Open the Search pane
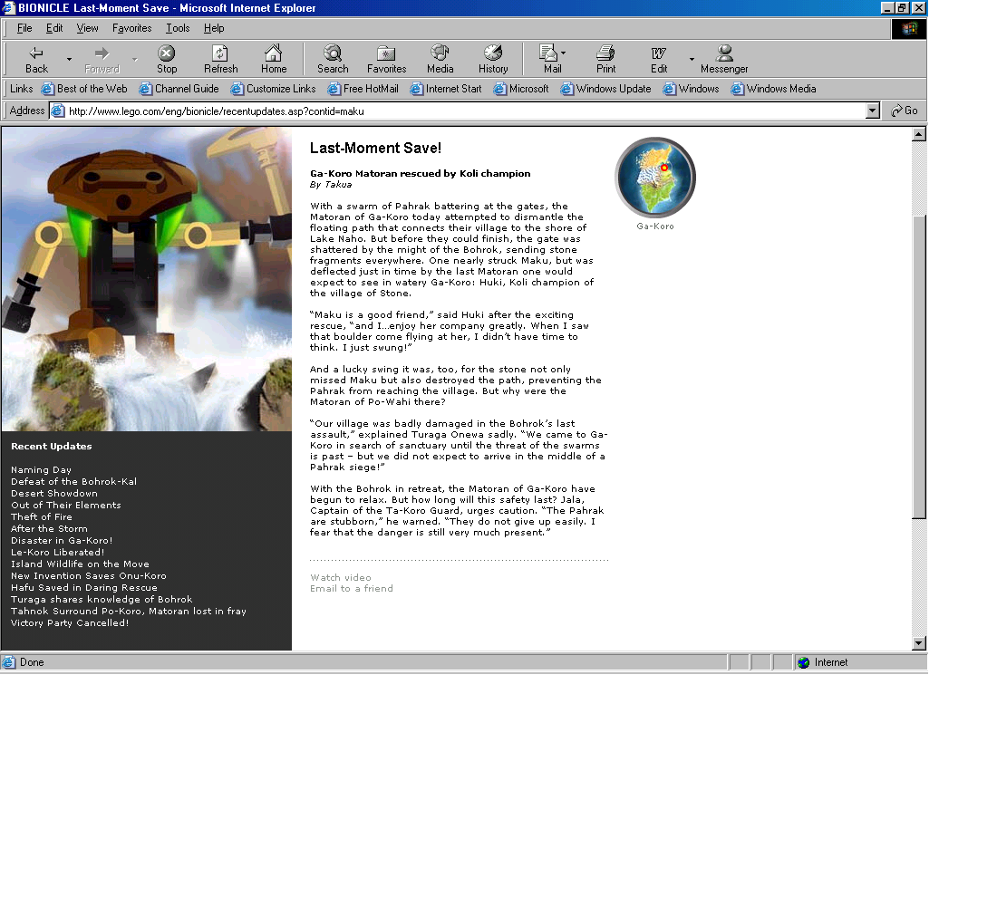 tap(333, 60)
